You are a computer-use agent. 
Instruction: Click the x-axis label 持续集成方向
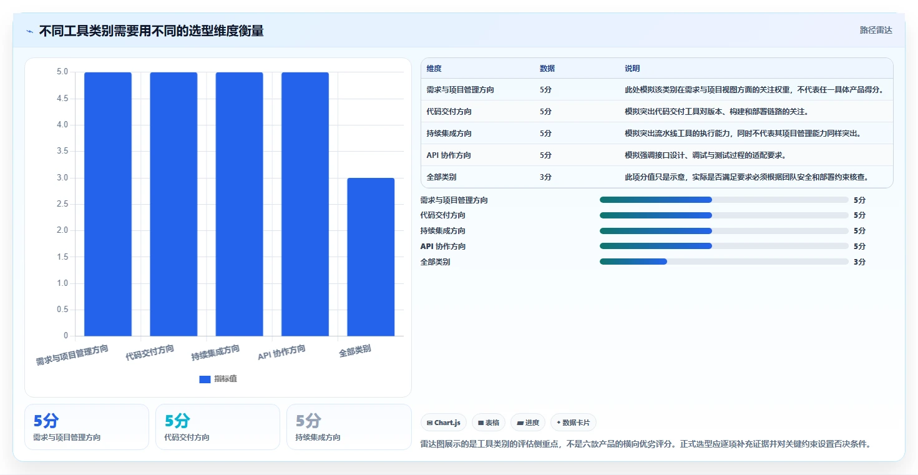coord(215,353)
